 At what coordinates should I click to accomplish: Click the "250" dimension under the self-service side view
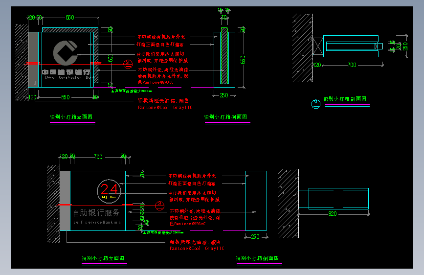[x=255, y=236]
